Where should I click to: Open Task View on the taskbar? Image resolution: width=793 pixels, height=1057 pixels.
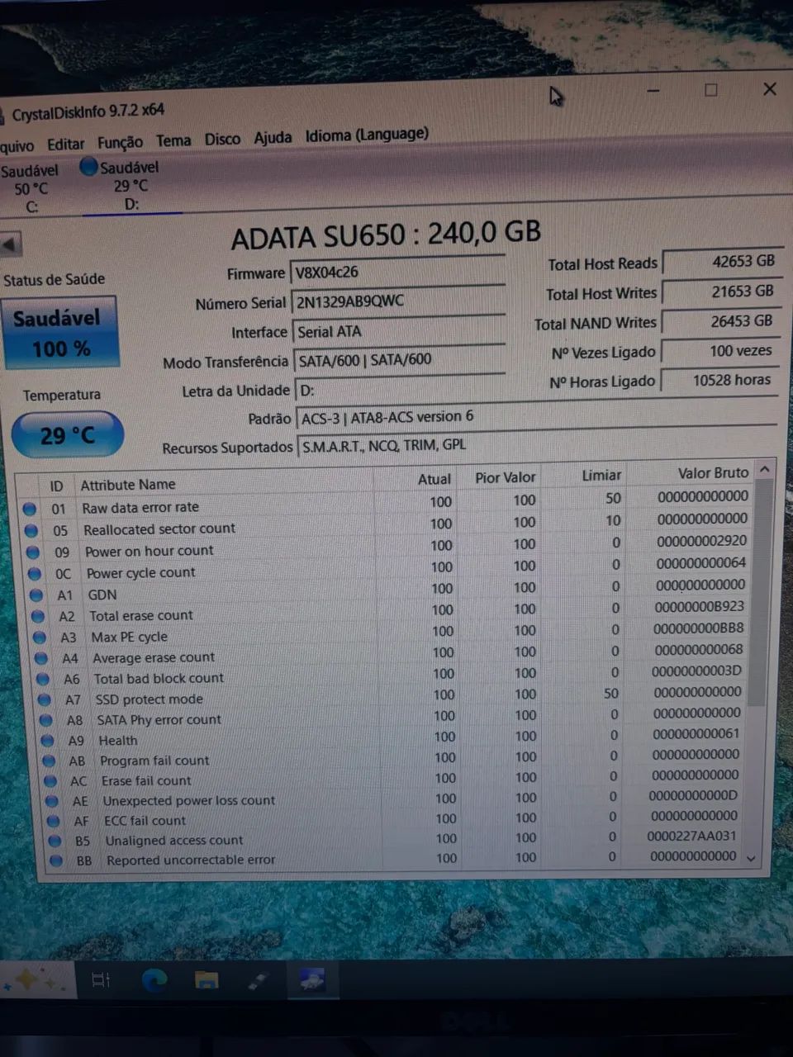point(100,980)
